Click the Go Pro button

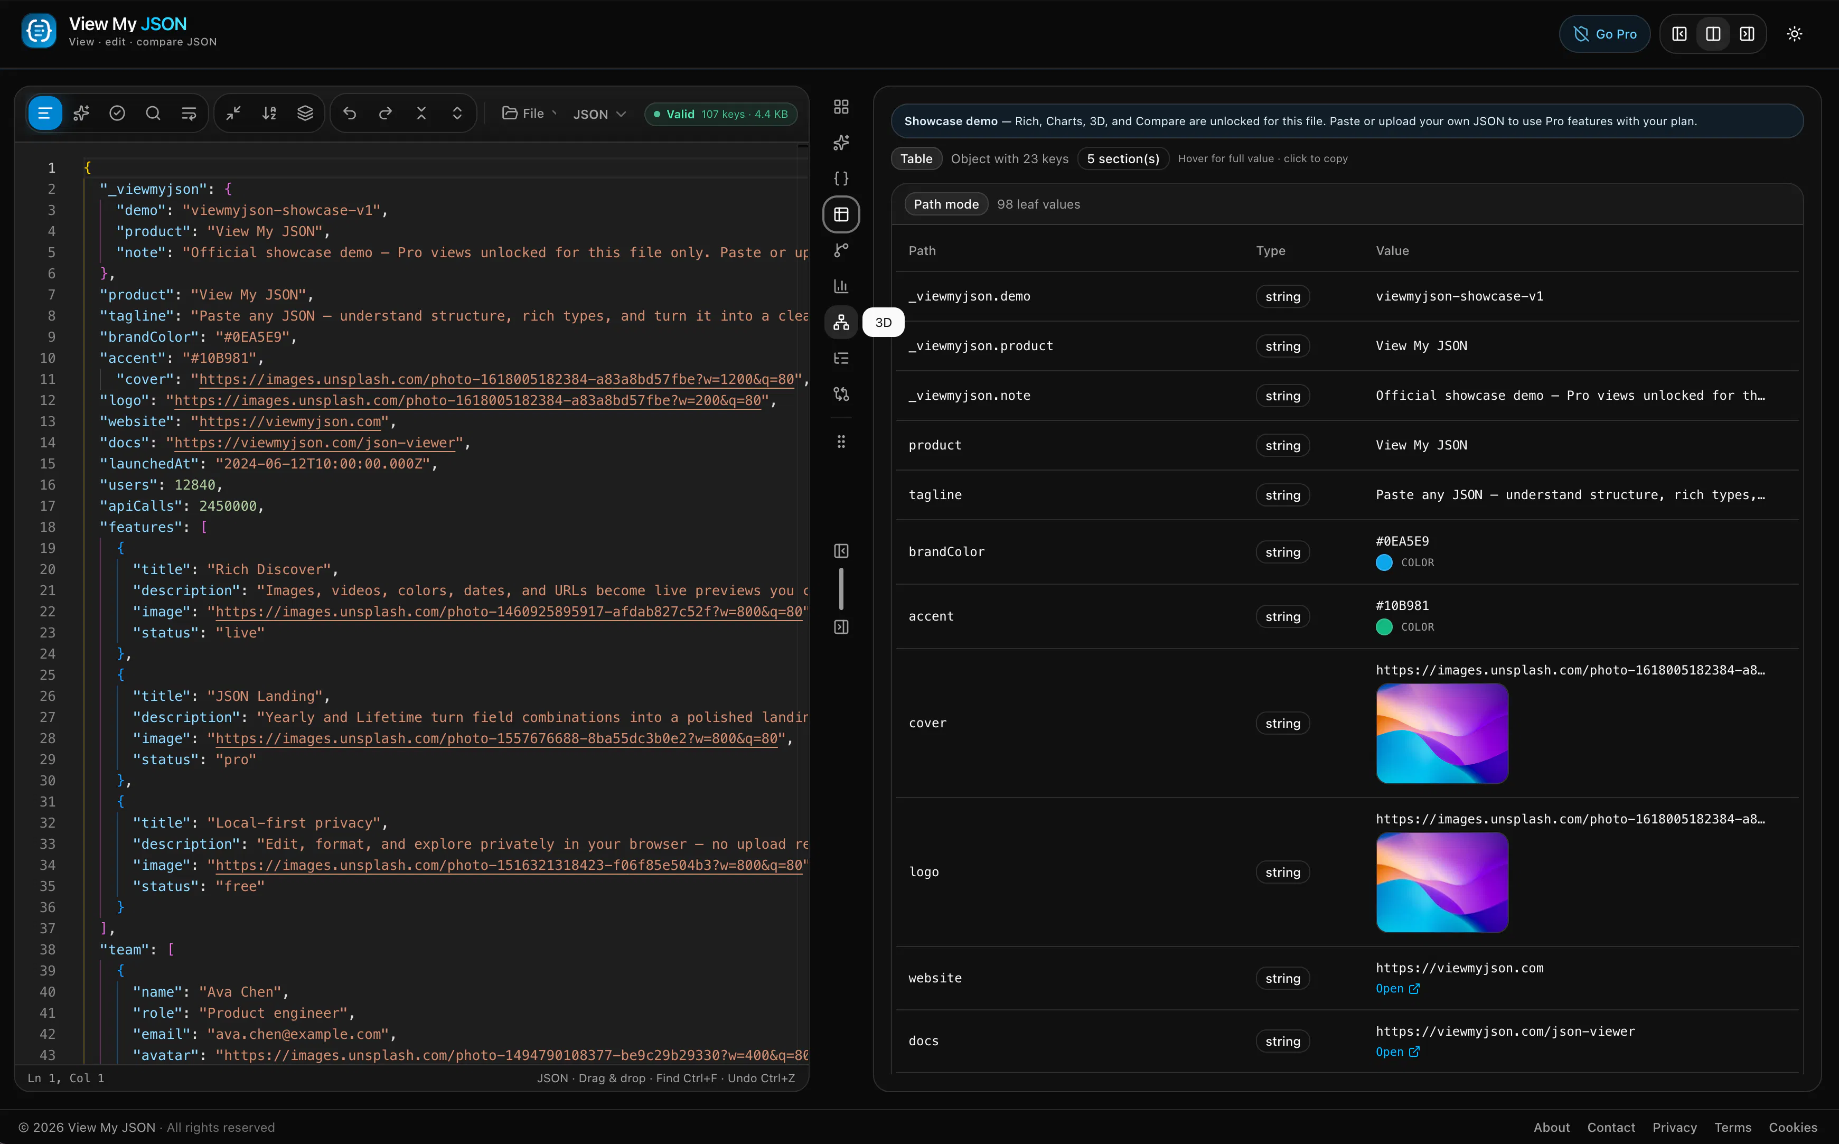(1605, 34)
